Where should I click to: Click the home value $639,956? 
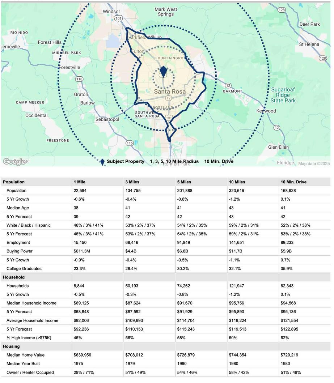coord(83,355)
